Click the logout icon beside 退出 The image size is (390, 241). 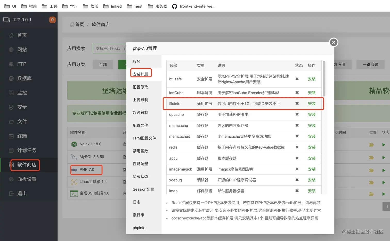click(x=11, y=193)
